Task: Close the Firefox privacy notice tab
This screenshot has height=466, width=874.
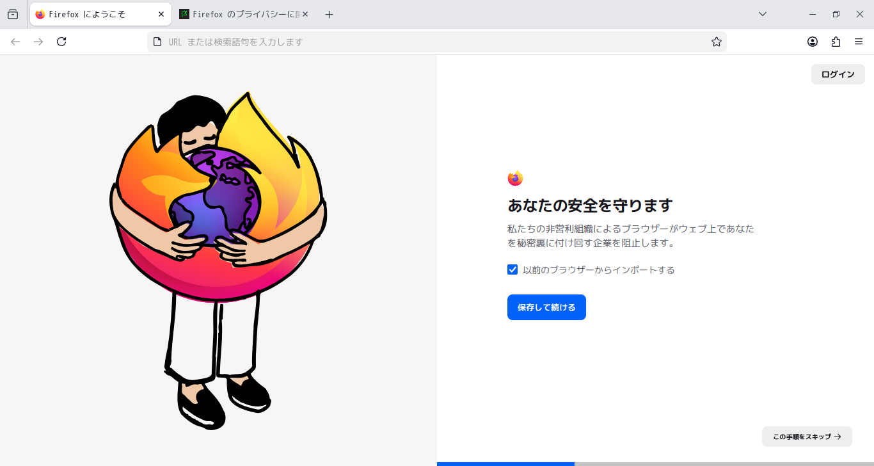Action: pos(305,14)
